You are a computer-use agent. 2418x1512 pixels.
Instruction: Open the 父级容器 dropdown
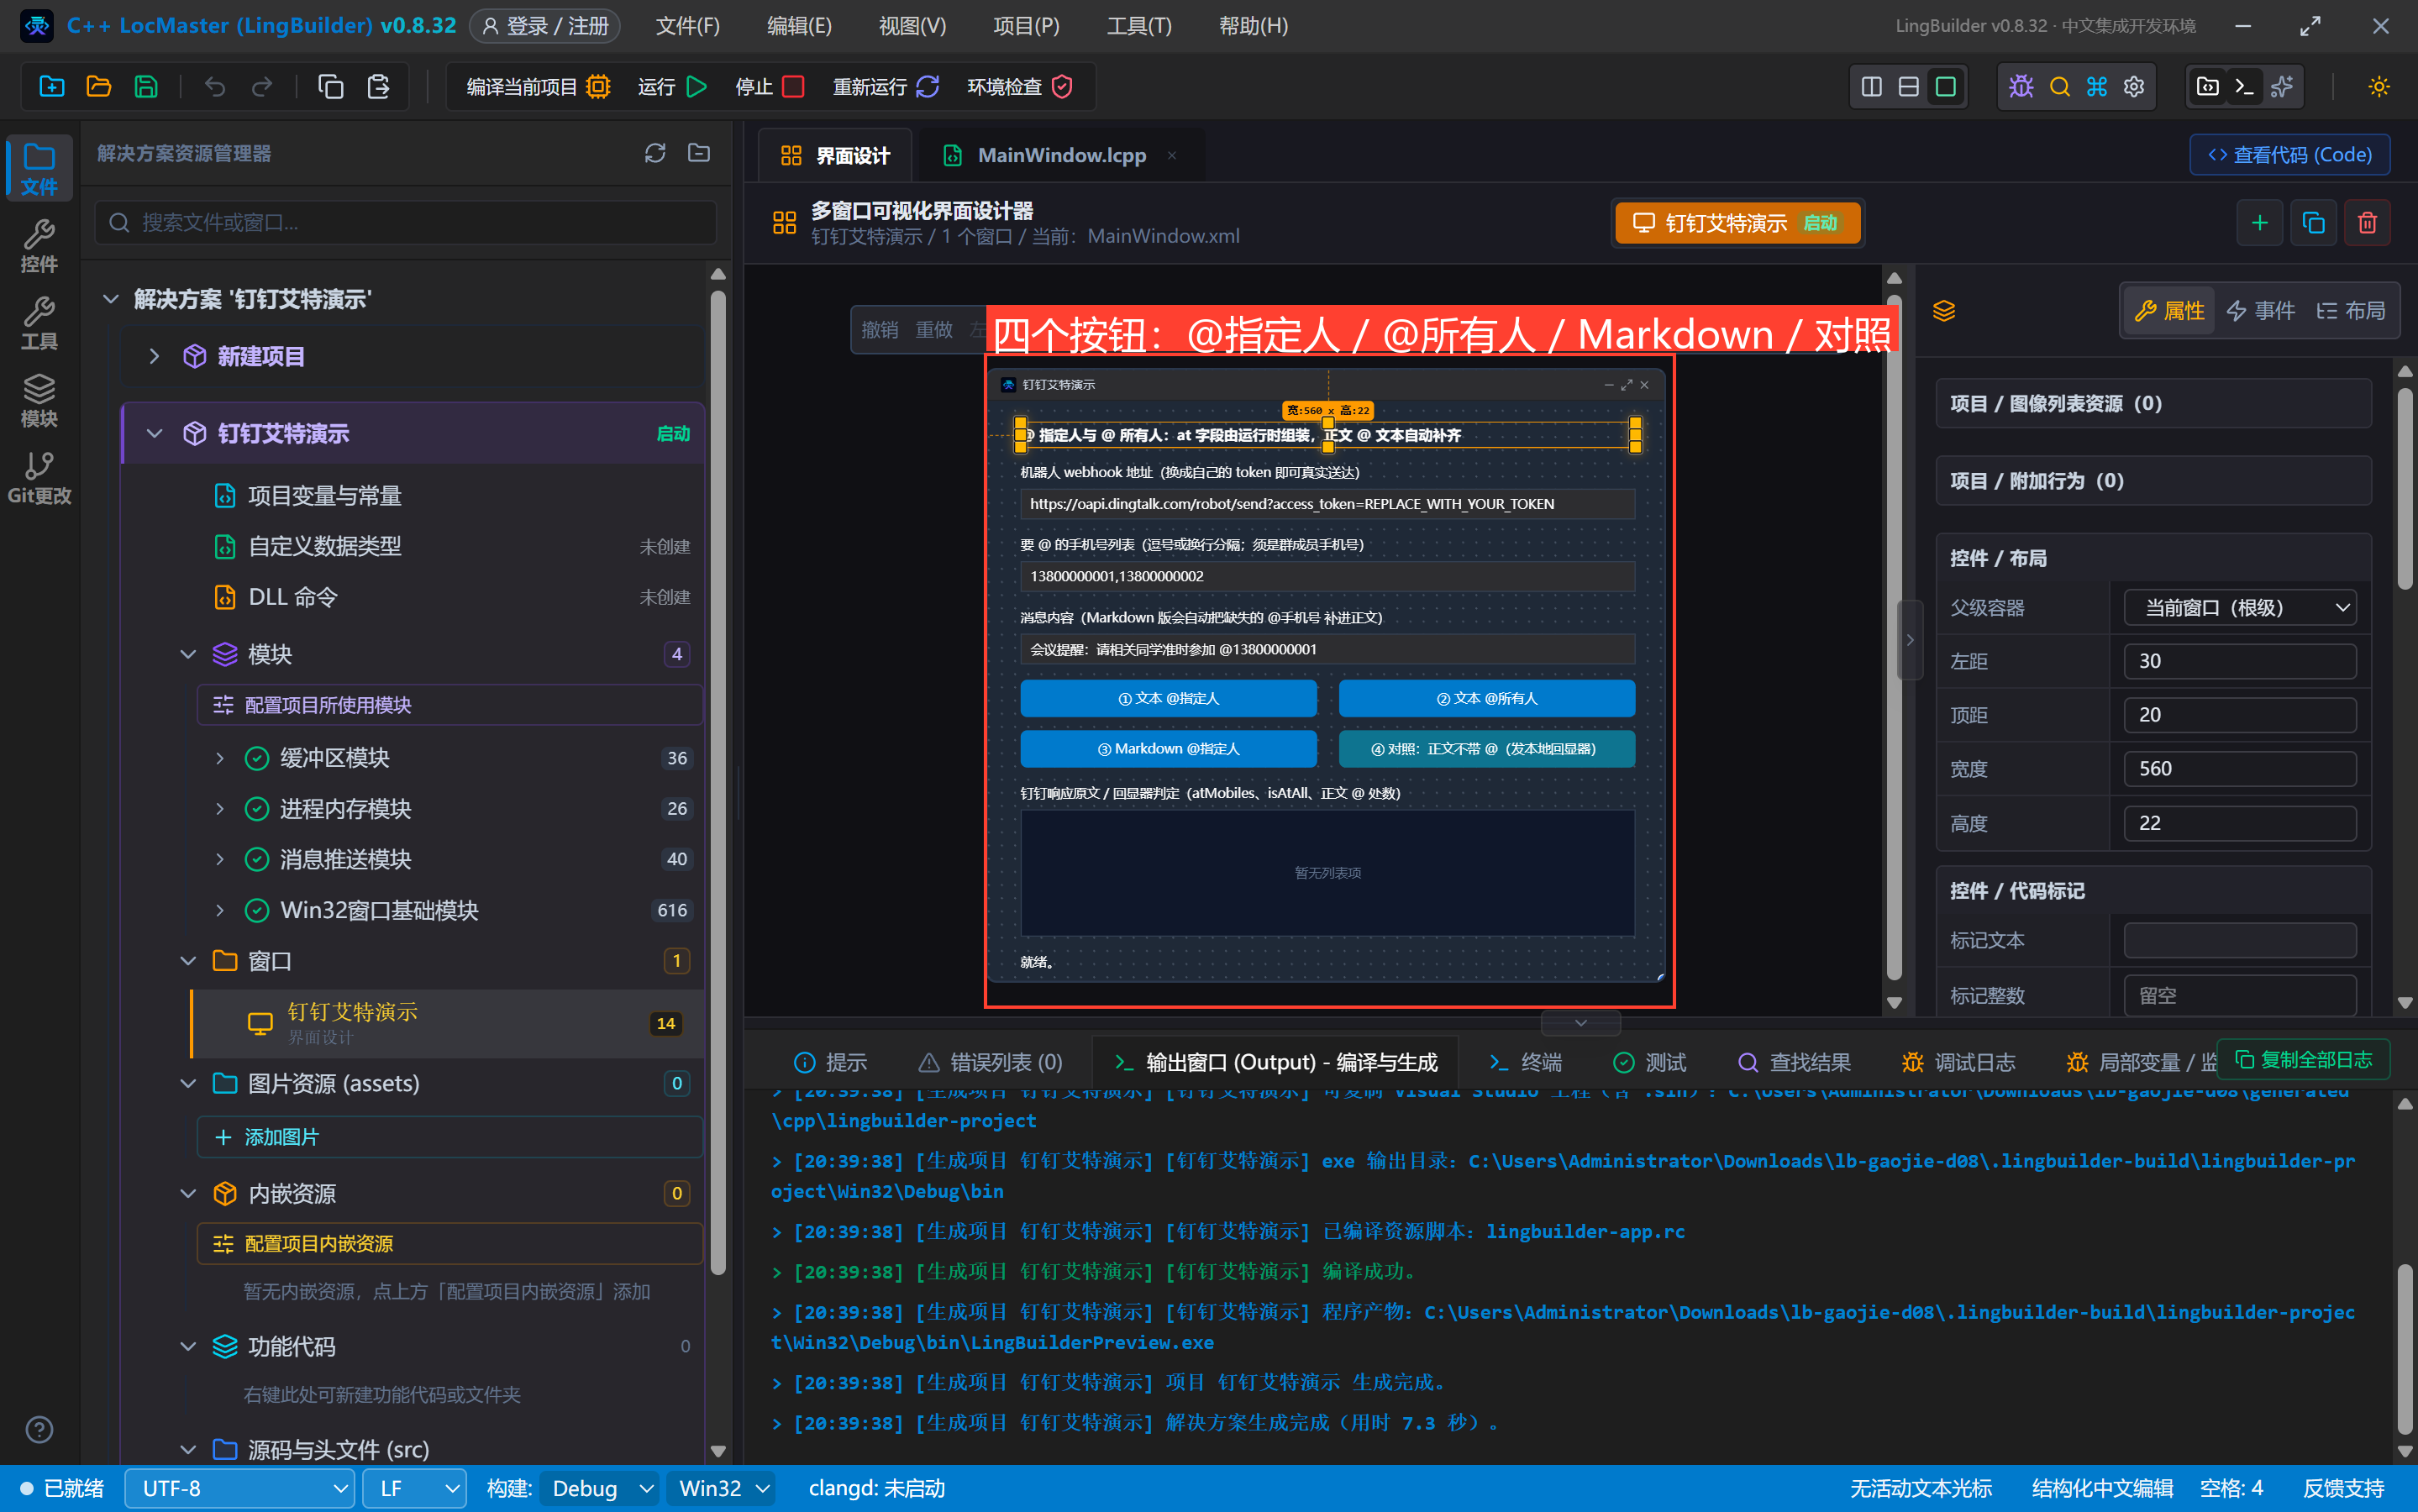2240,607
